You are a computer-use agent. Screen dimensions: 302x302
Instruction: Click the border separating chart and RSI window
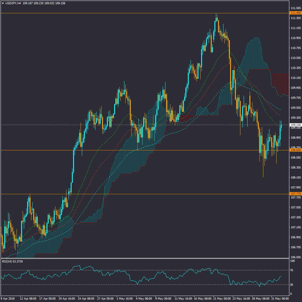(145, 259)
